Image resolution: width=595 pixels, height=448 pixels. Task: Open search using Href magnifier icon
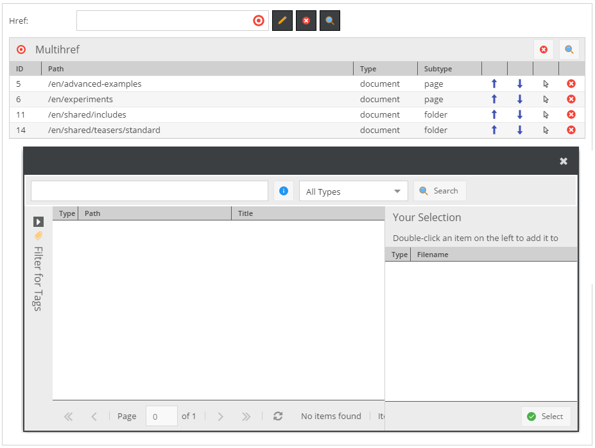330,21
